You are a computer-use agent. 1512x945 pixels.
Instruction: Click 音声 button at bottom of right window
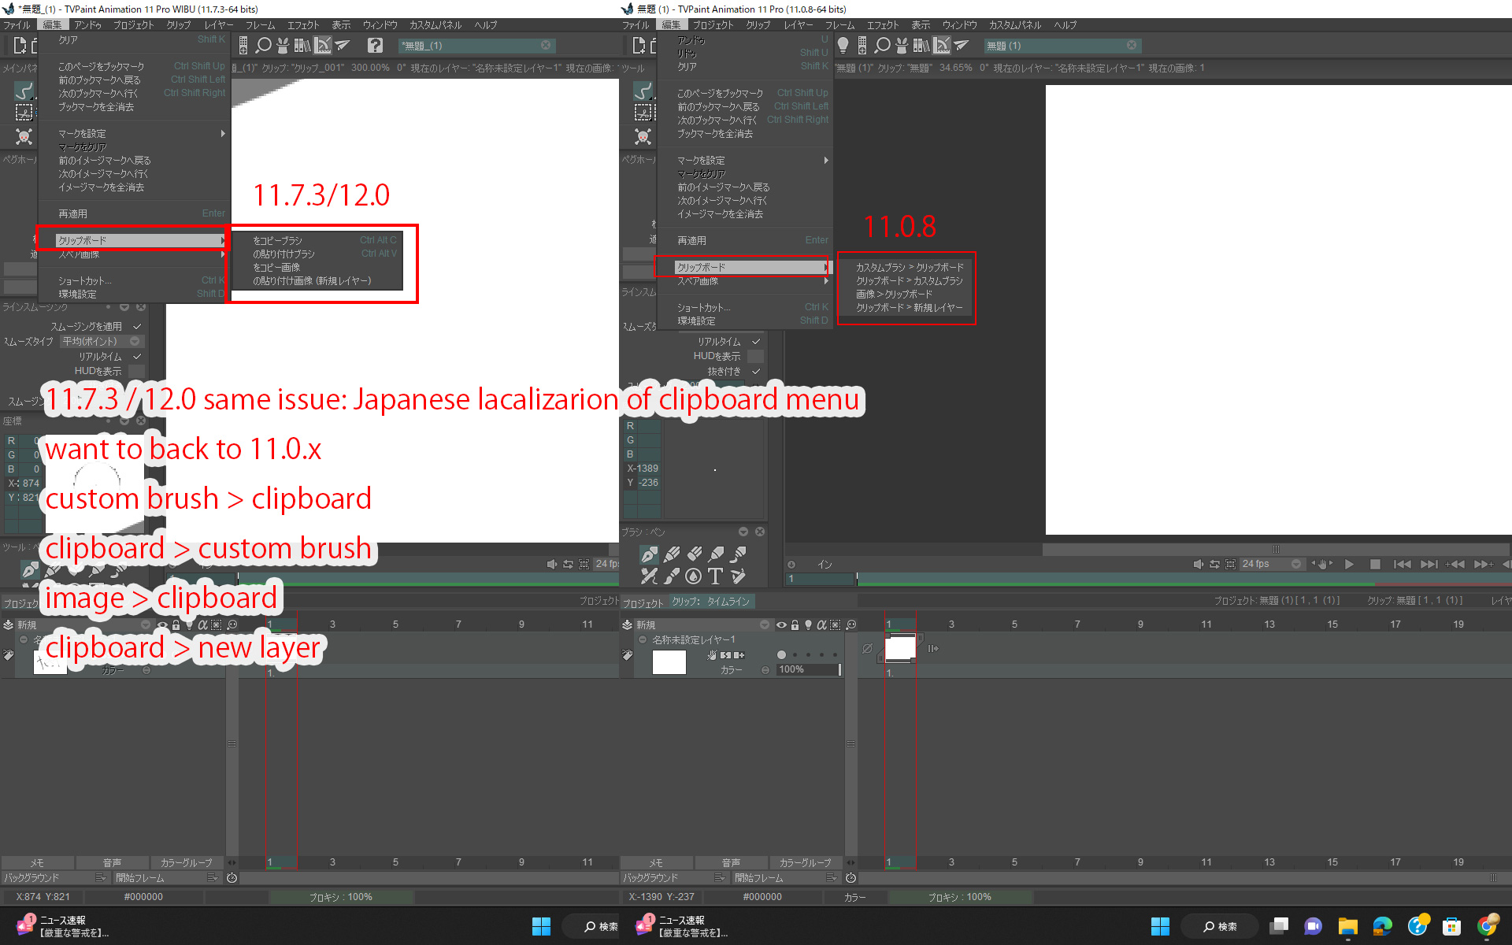click(x=731, y=862)
